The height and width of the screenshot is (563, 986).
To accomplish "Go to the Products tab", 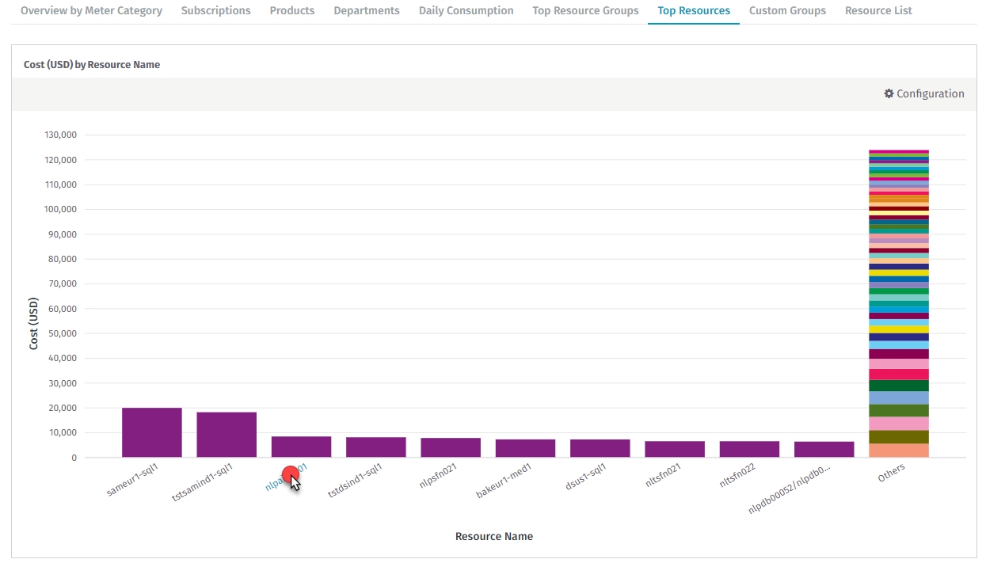I will point(291,11).
